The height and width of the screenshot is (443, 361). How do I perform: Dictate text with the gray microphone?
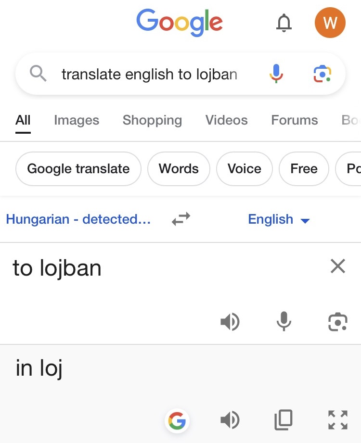[x=284, y=322]
